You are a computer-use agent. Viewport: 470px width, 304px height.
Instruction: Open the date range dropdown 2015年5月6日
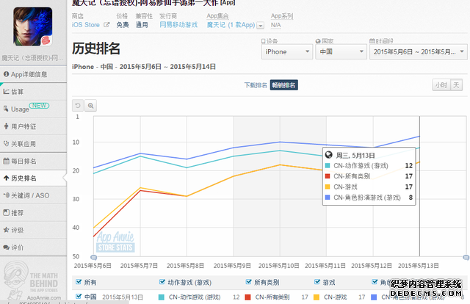pyautogui.click(x=418, y=51)
